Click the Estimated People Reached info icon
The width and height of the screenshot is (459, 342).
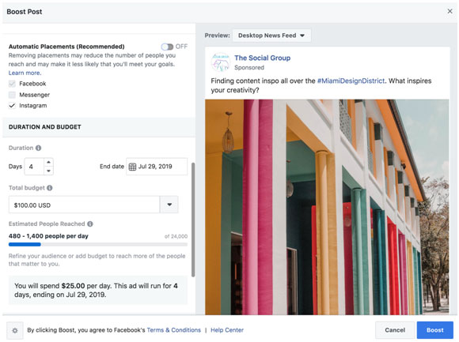(90, 224)
